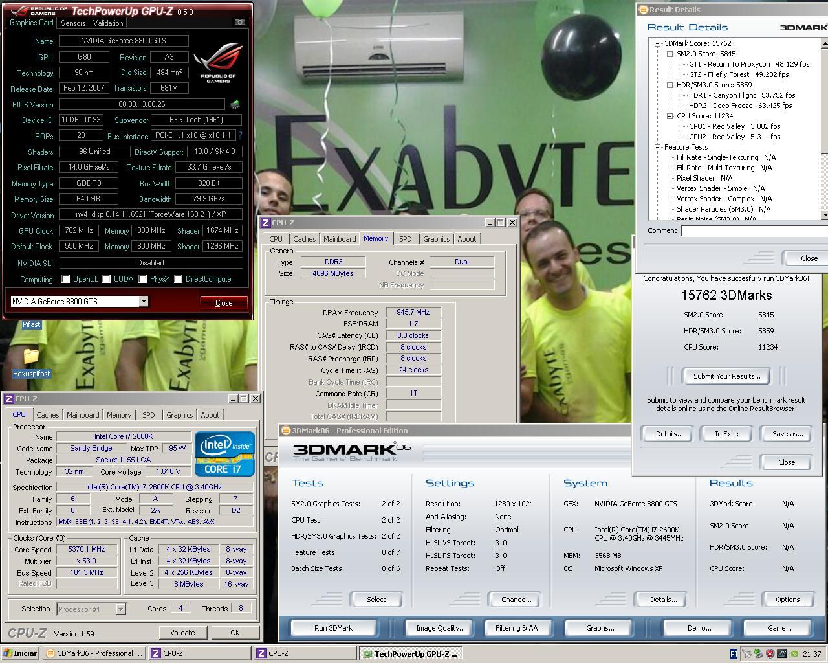
Task: Click the red Close button in GPU-Z
Action: [x=224, y=302]
